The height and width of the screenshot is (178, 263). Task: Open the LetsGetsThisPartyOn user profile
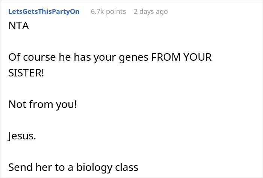[x=44, y=12]
